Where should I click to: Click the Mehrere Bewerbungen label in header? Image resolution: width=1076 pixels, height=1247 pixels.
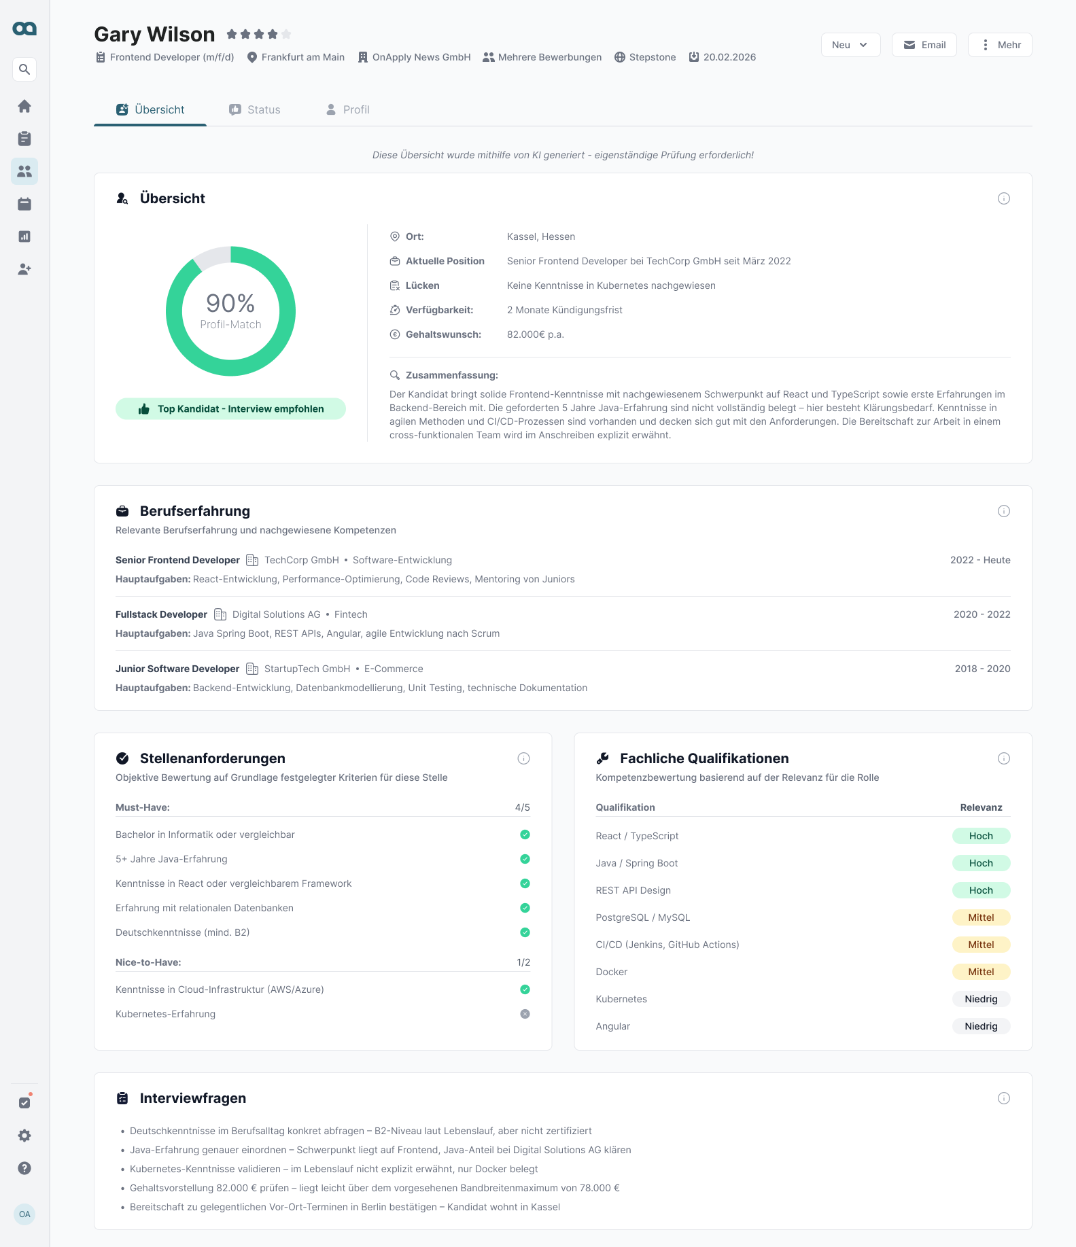click(542, 57)
